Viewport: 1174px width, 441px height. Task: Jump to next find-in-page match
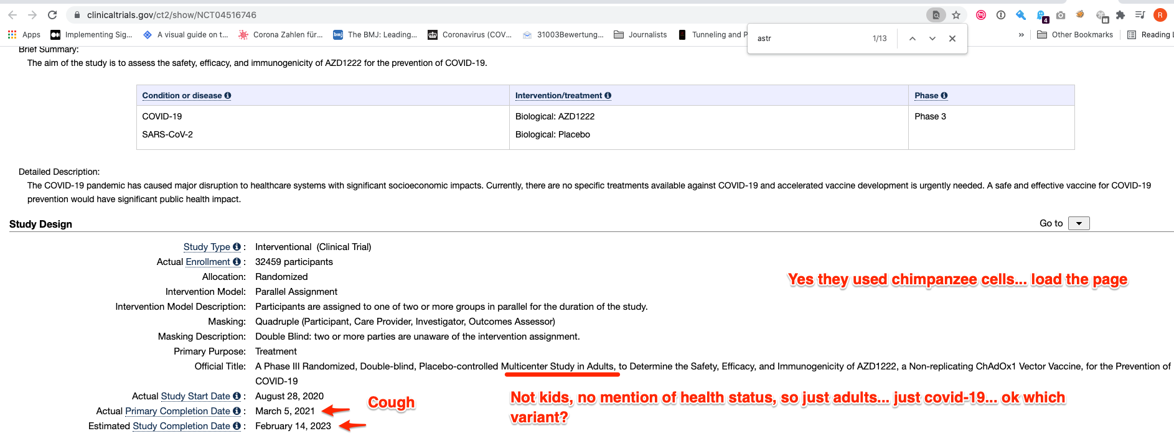[x=932, y=39]
